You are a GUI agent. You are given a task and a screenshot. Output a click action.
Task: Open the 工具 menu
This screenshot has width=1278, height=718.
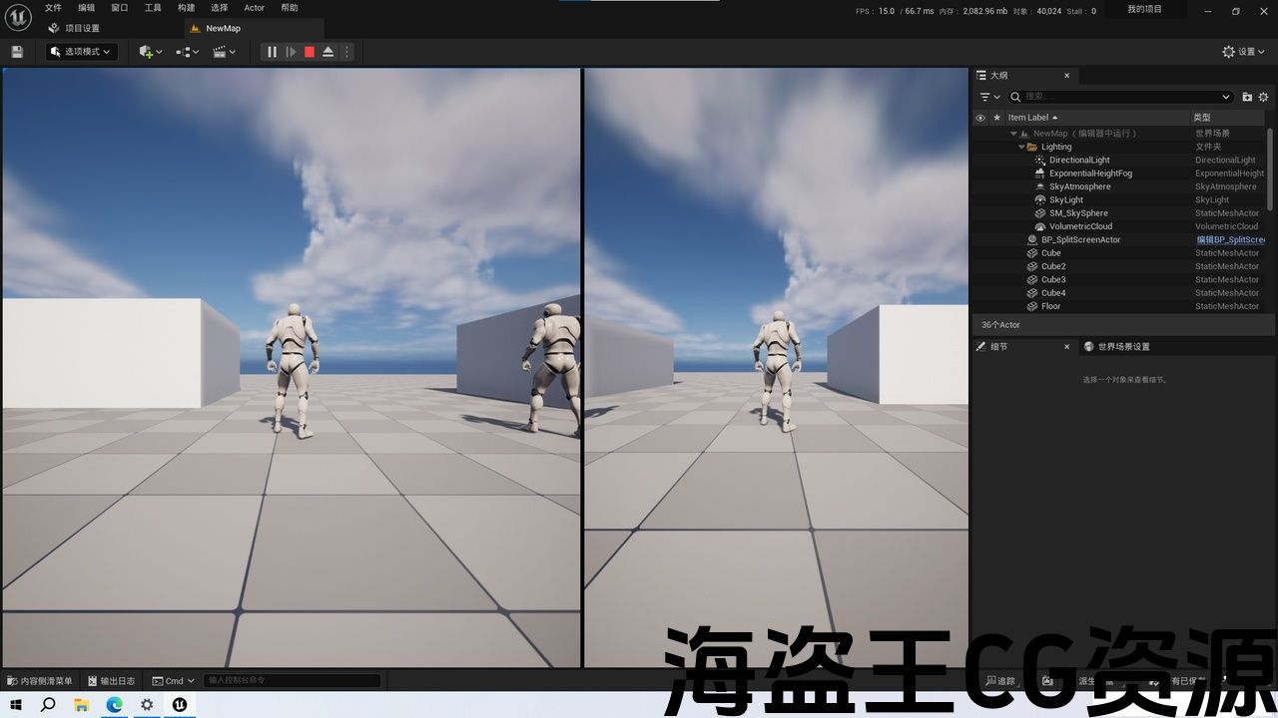pos(153,8)
